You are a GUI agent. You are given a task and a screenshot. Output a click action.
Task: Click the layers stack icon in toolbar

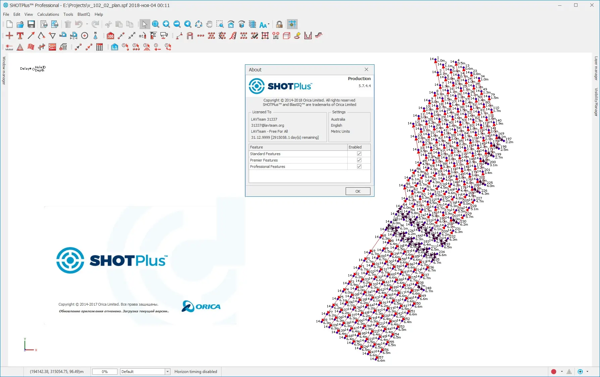(x=252, y=24)
